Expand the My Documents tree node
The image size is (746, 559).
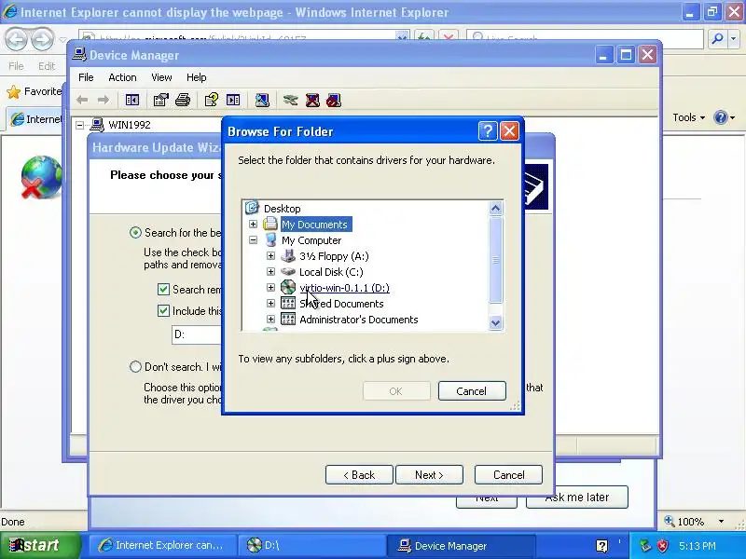coord(253,224)
